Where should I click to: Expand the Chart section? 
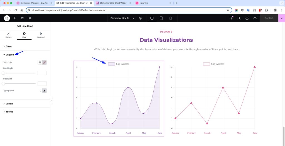25,46
